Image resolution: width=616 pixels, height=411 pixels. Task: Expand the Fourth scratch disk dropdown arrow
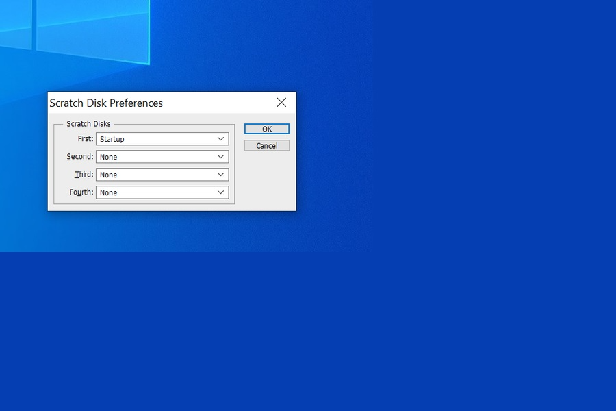pyautogui.click(x=221, y=192)
